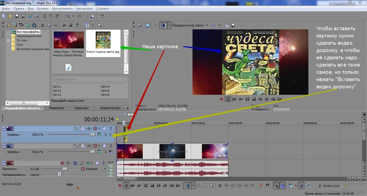Solo video track 1
This screenshot has height=196, width=367.
[x=111, y=129]
